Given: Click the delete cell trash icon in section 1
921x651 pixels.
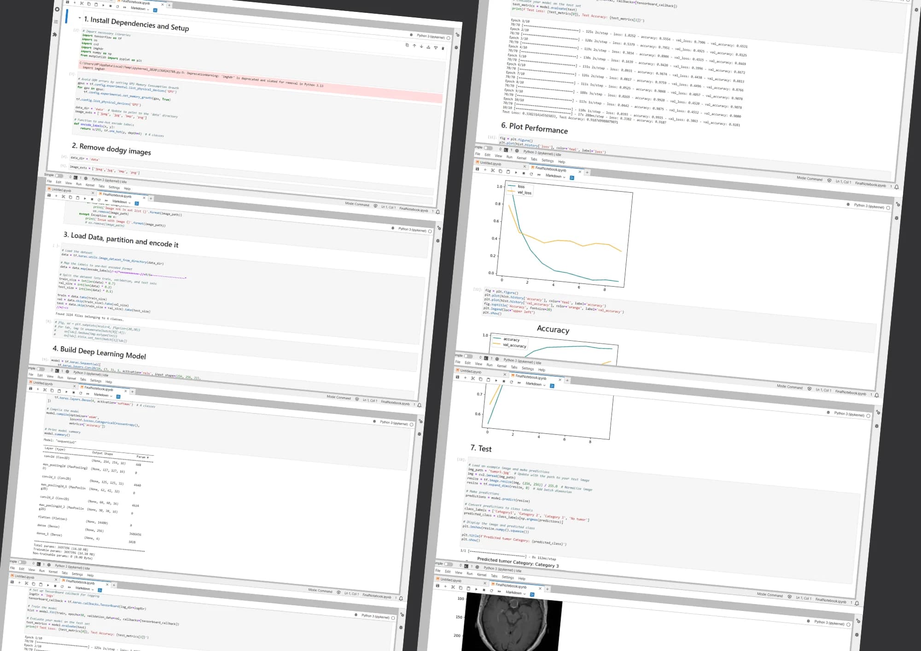Looking at the screenshot, I should [443, 48].
